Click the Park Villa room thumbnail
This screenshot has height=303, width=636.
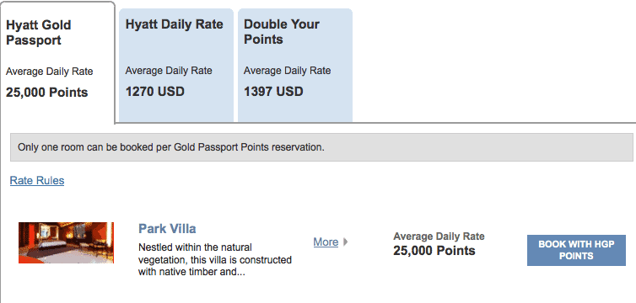point(66,242)
